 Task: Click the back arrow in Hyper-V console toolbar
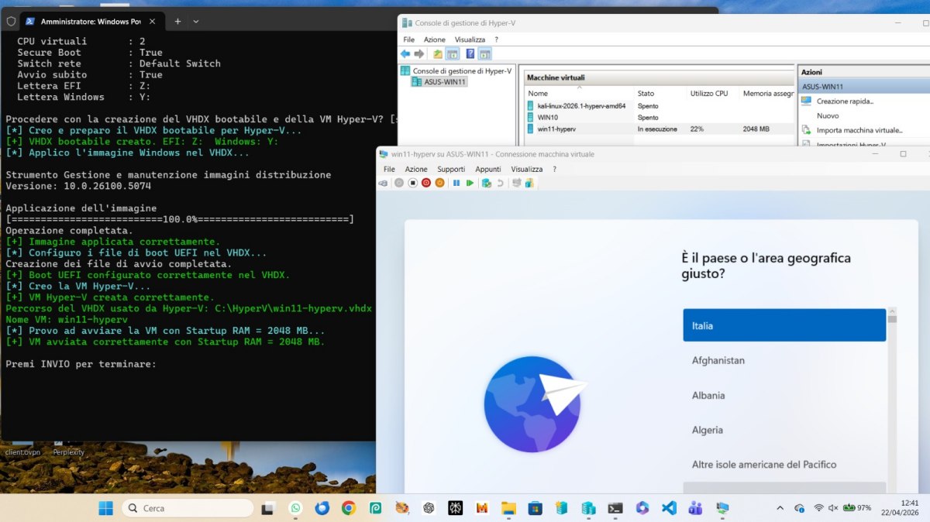pos(403,53)
